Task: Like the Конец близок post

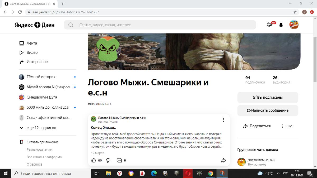Action: point(94,160)
